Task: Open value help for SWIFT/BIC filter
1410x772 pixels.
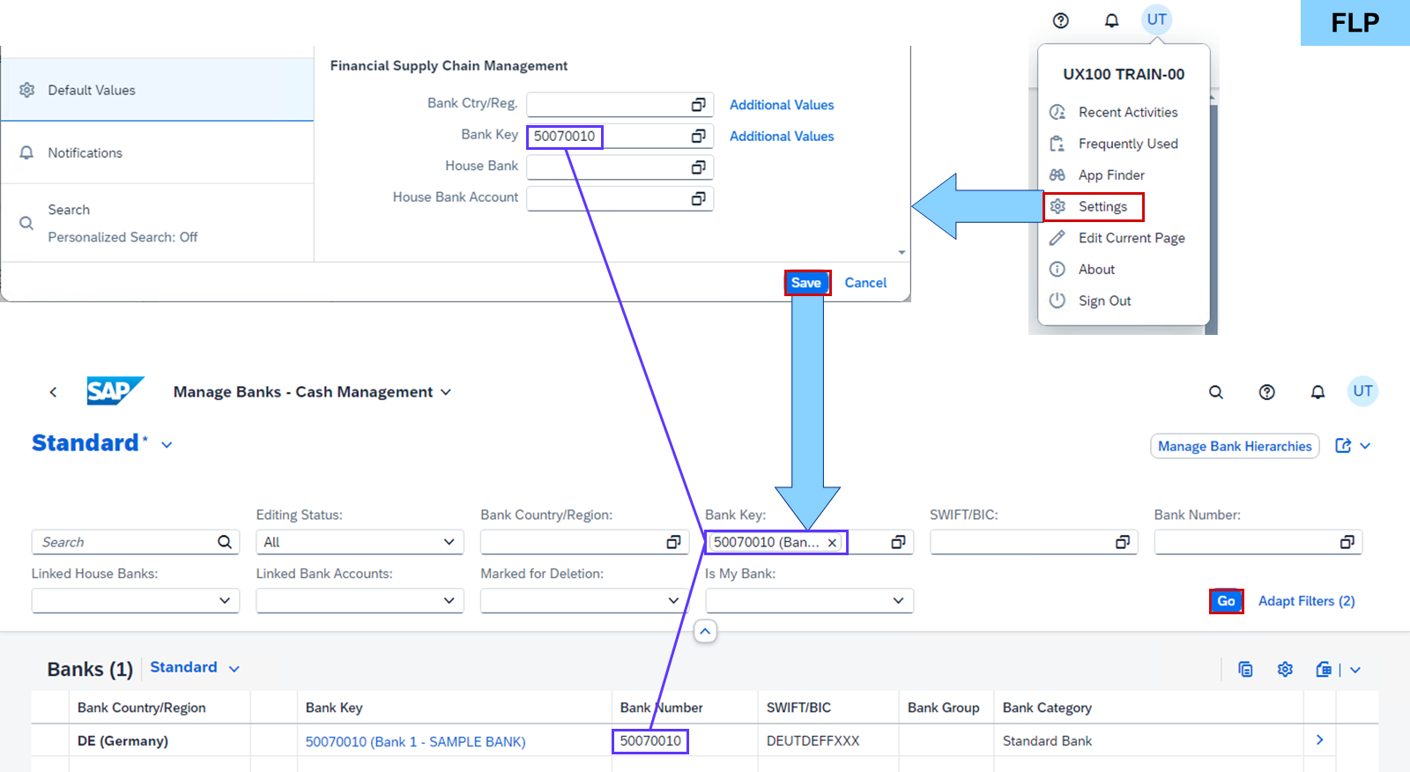Action: click(1123, 542)
